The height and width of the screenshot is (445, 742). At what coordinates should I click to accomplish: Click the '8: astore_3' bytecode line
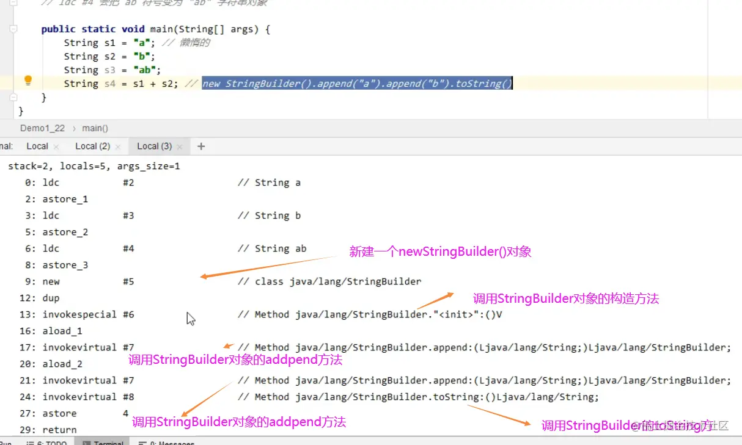(x=57, y=265)
